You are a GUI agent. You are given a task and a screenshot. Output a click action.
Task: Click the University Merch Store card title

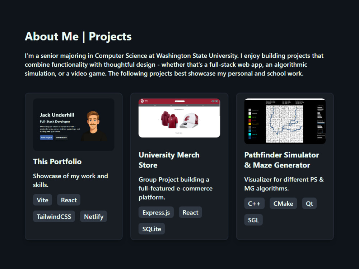169,160
